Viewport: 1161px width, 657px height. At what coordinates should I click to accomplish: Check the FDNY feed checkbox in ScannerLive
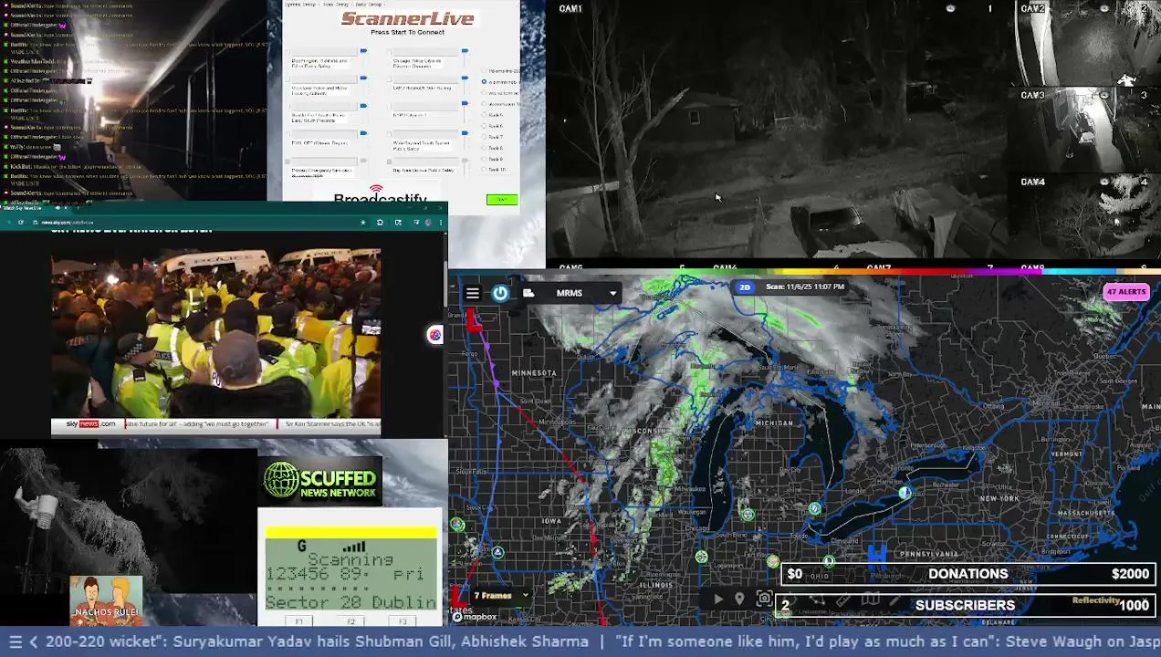(x=289, y=134)
